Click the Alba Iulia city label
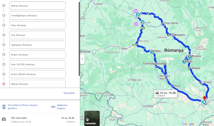Screen dimensions: 214x126 click(x=144, y=41)
